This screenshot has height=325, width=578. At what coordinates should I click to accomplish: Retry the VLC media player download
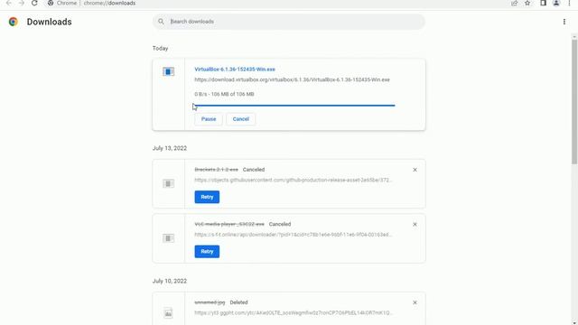[x=207, y=251]
